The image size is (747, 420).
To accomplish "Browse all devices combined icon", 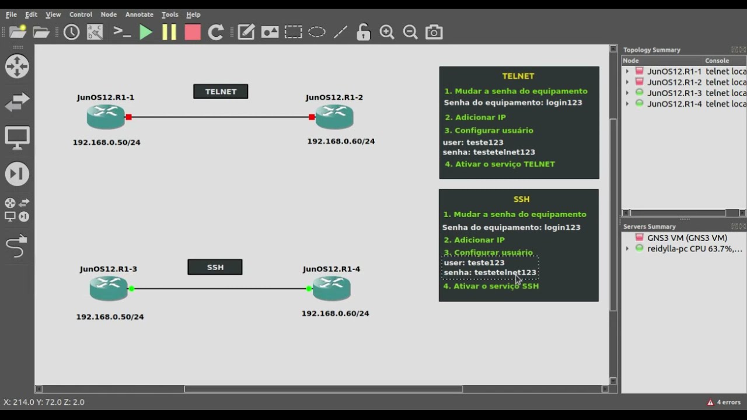I will coord(17,209).
